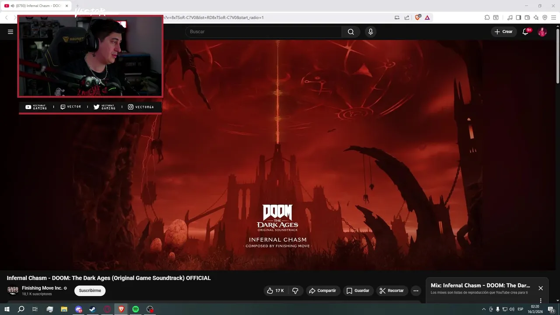
Task: Click the Suscribirme button
Action: pyautogui.click(x=90, y=290)
